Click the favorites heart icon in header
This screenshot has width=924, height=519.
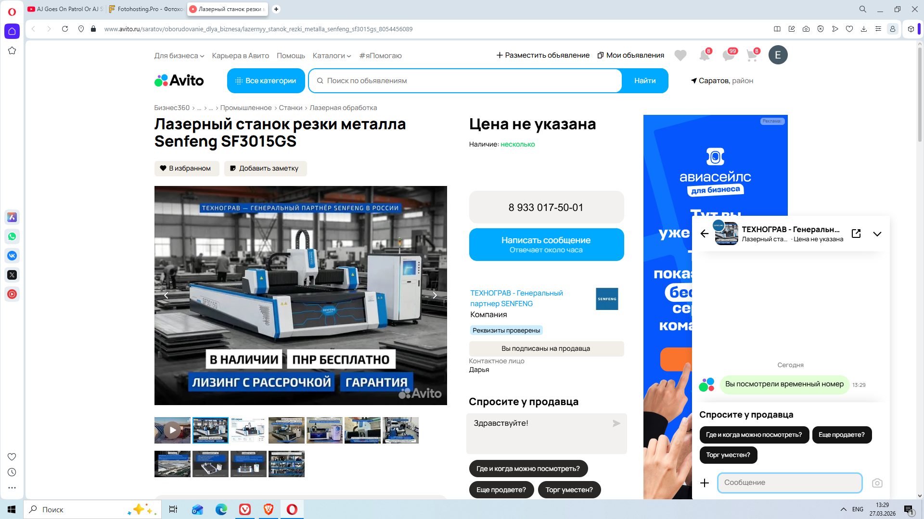(x=680, y=55)
